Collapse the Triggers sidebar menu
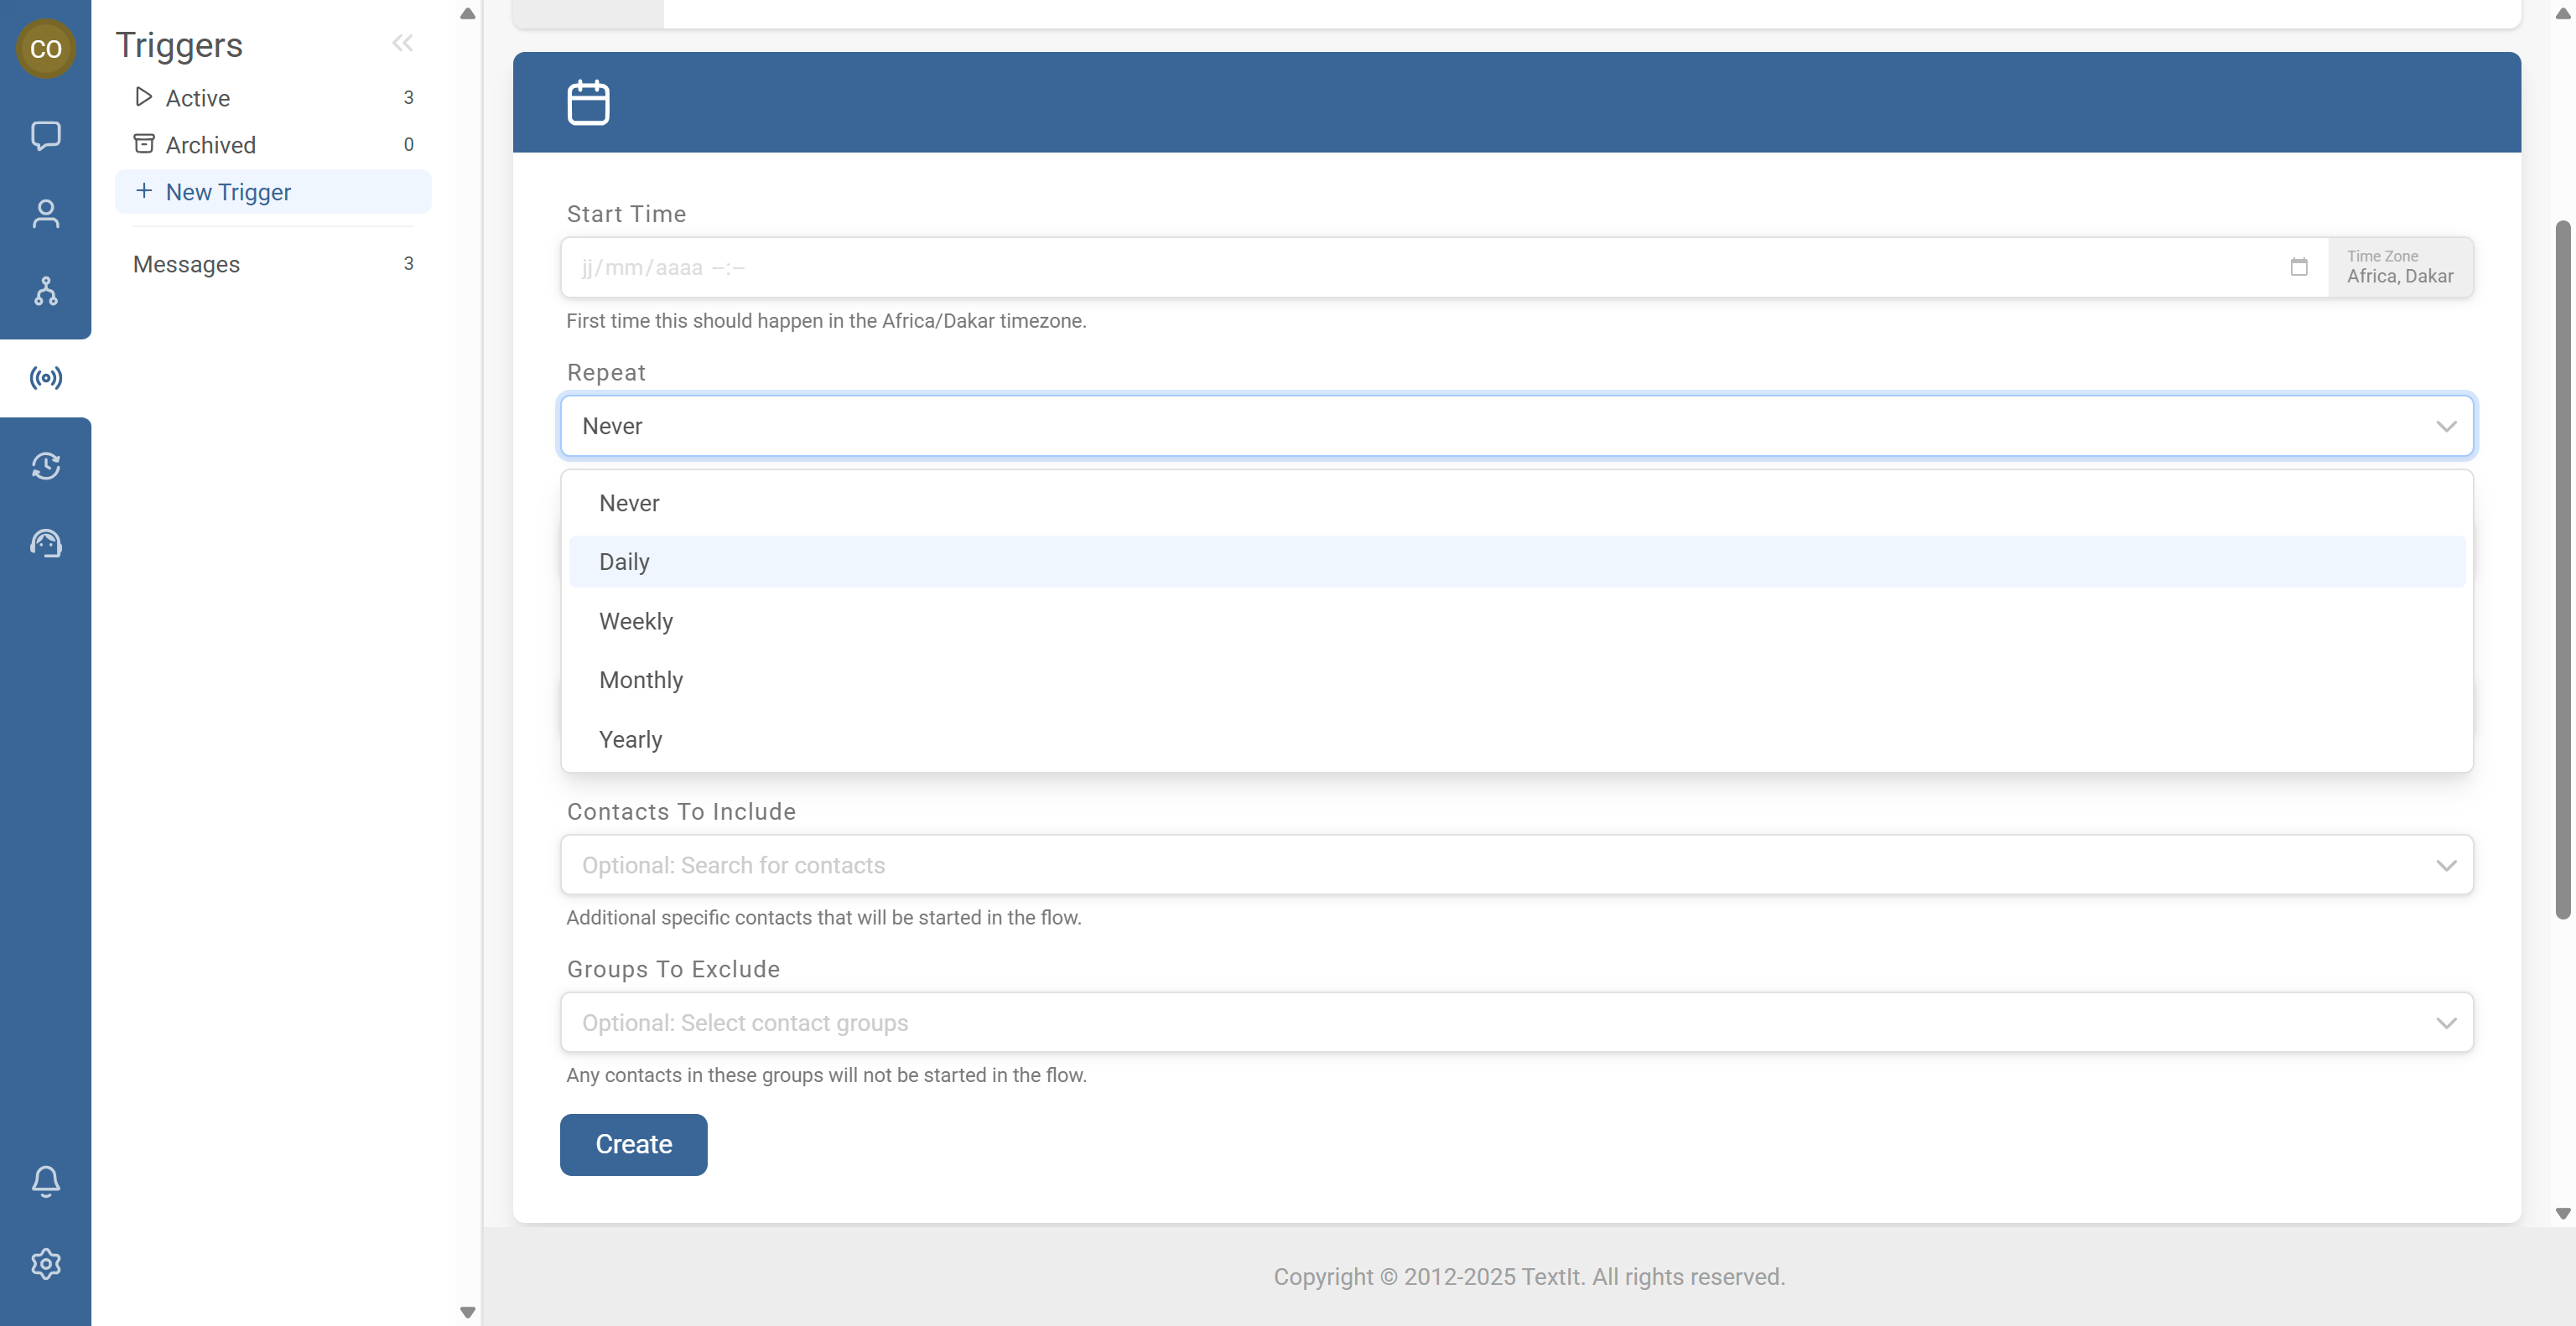The image size is (2576, 1326). [x=402, y=43]
